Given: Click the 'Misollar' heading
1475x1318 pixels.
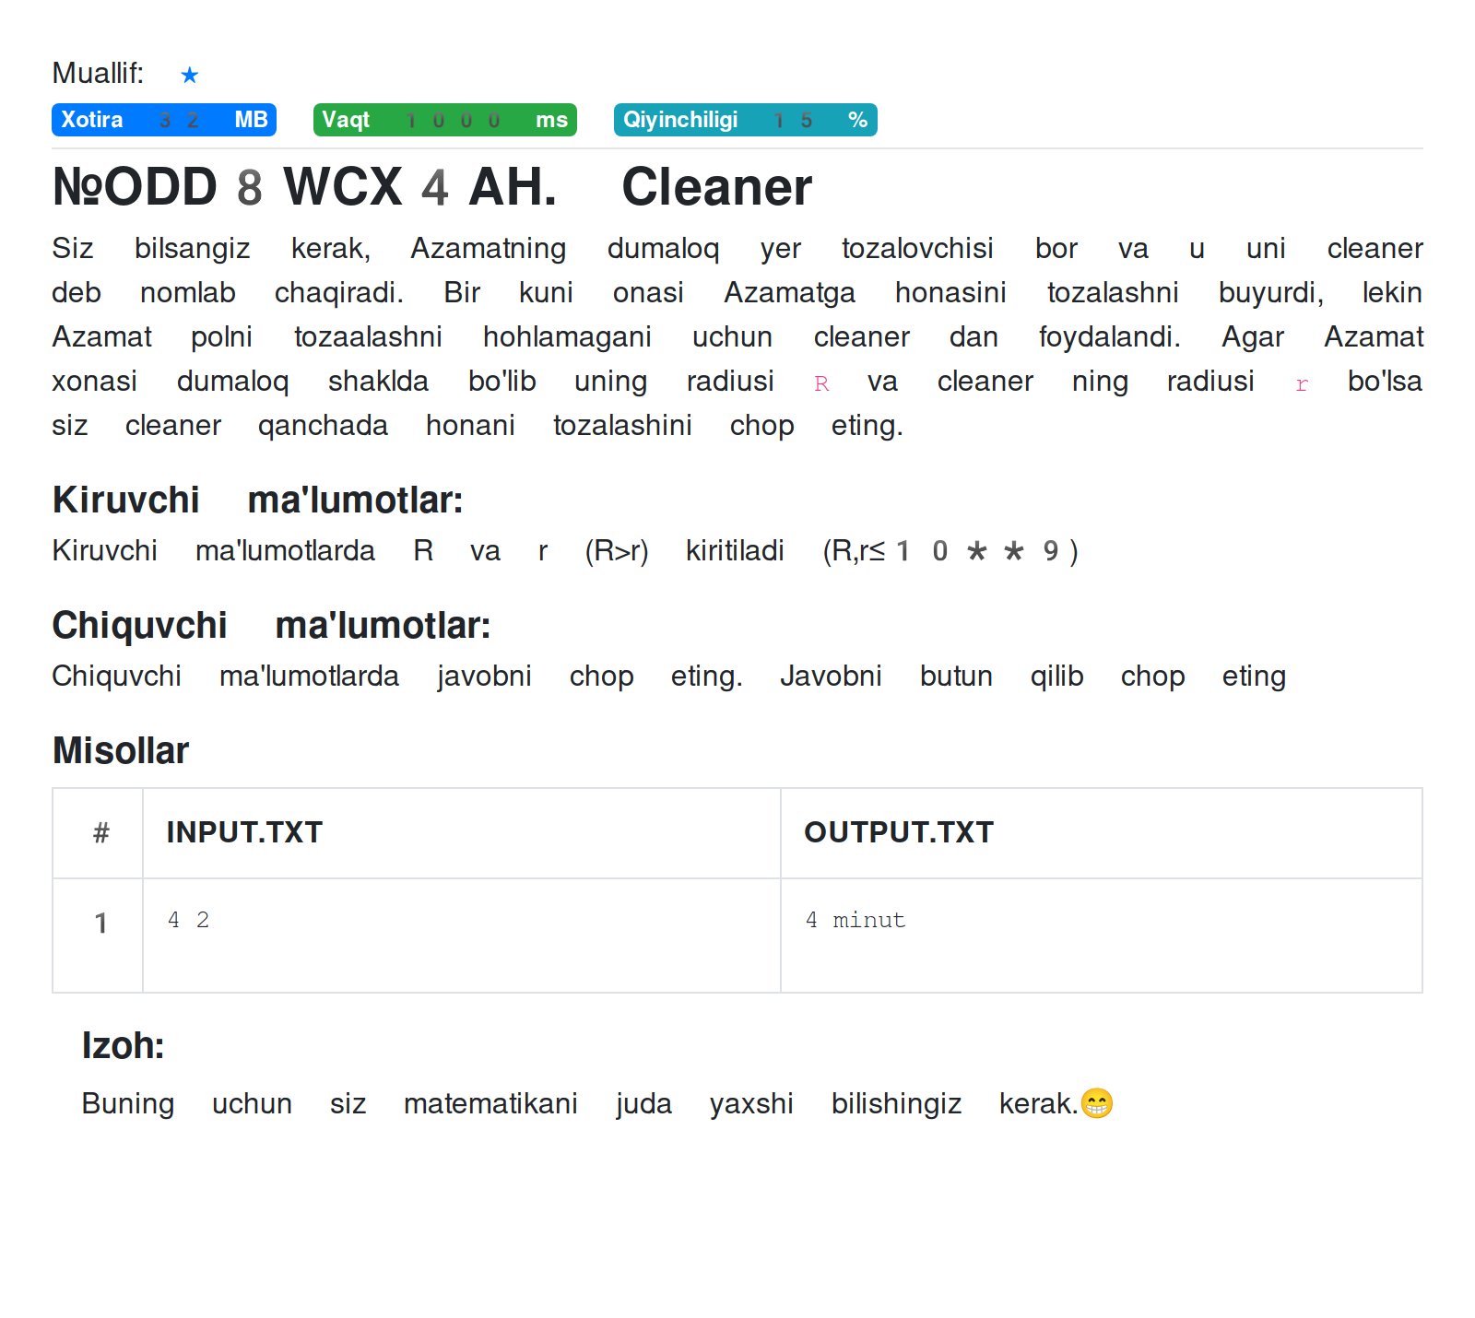Looking at the screenshot, I should [x=121, y=750].
